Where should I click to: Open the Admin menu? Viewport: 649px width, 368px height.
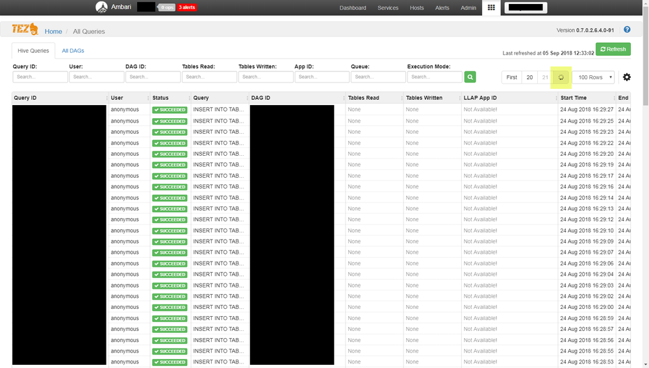pos(468,8)
